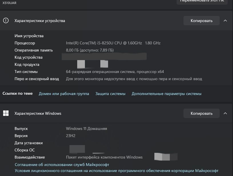Select Пакет интерфейса компонентов Windows text
The width and height of the screenshot is (233, 176).
(104, 157)
